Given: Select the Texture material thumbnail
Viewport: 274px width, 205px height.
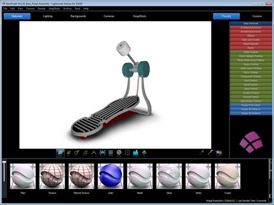Looking at the screenshot, I should click(x=52, y=176).
